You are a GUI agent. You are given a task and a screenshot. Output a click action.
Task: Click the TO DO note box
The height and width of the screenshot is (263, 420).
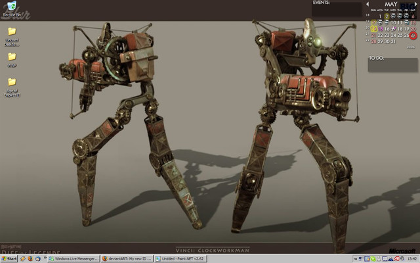tap(392, 64)
